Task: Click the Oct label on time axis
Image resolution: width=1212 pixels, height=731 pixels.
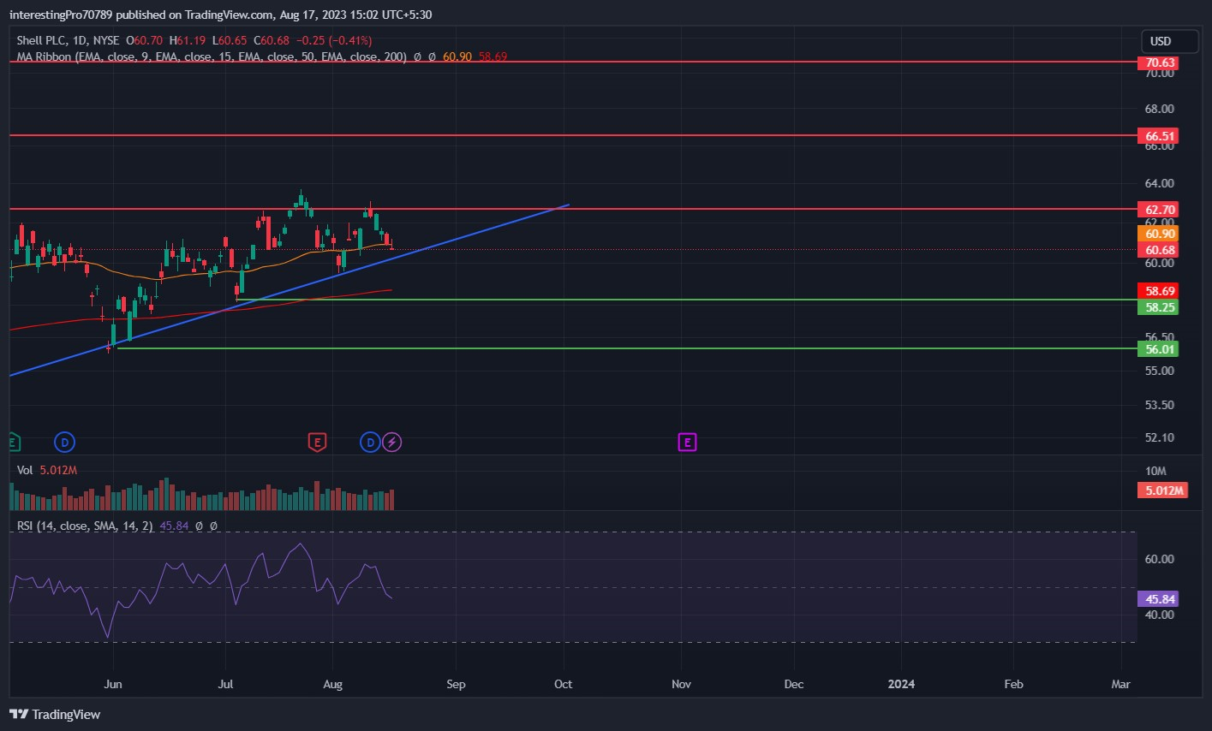Action: click(x=563, y=684)
